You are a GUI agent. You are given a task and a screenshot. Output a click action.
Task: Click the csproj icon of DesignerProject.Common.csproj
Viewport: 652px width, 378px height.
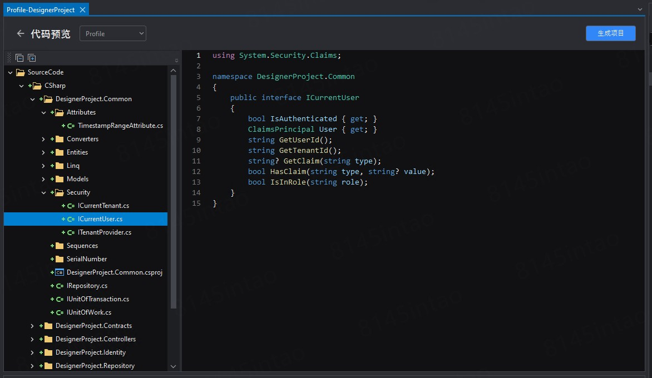pos(60,272)
